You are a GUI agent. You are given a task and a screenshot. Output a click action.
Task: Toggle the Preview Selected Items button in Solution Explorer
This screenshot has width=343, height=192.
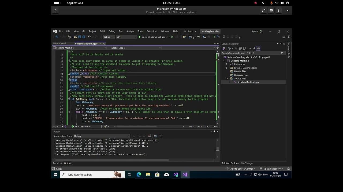[258, 48]
